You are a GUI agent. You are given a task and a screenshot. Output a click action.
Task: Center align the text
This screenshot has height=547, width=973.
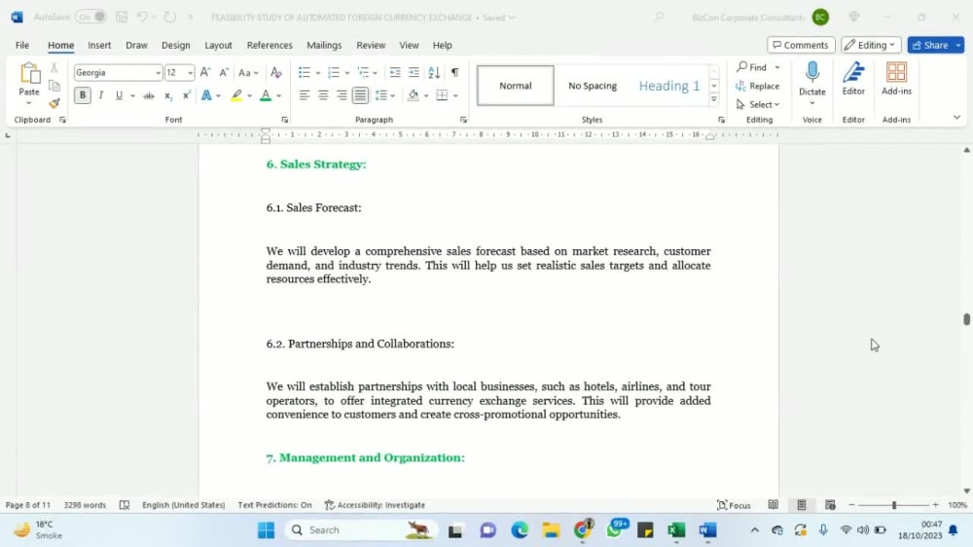tap(323, 95)
